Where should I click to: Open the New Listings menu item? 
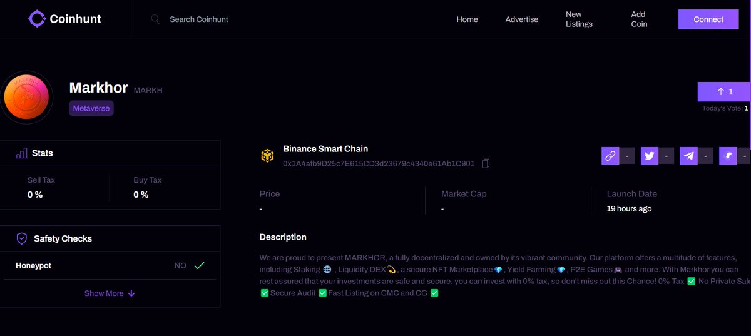[579, 19]
